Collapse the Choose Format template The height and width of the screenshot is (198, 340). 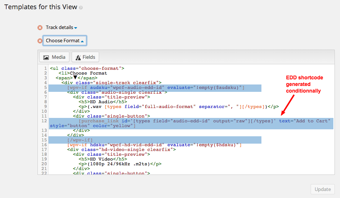pos(82,41)
